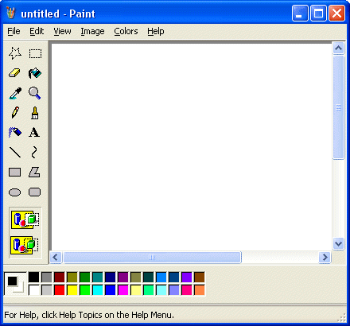The width and height of the screenshot is (350, 326).
Task: Select the Text tool
Action: [35, 132]
